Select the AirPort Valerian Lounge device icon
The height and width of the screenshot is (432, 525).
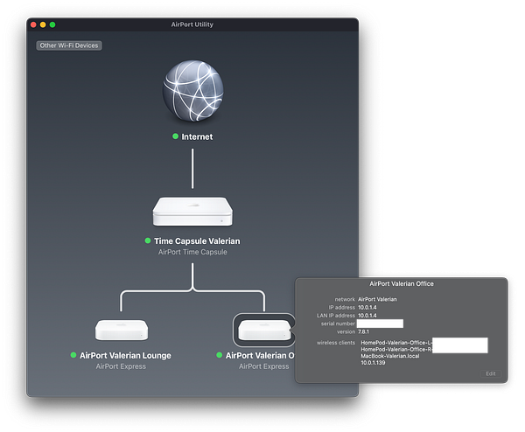[122, 330]
